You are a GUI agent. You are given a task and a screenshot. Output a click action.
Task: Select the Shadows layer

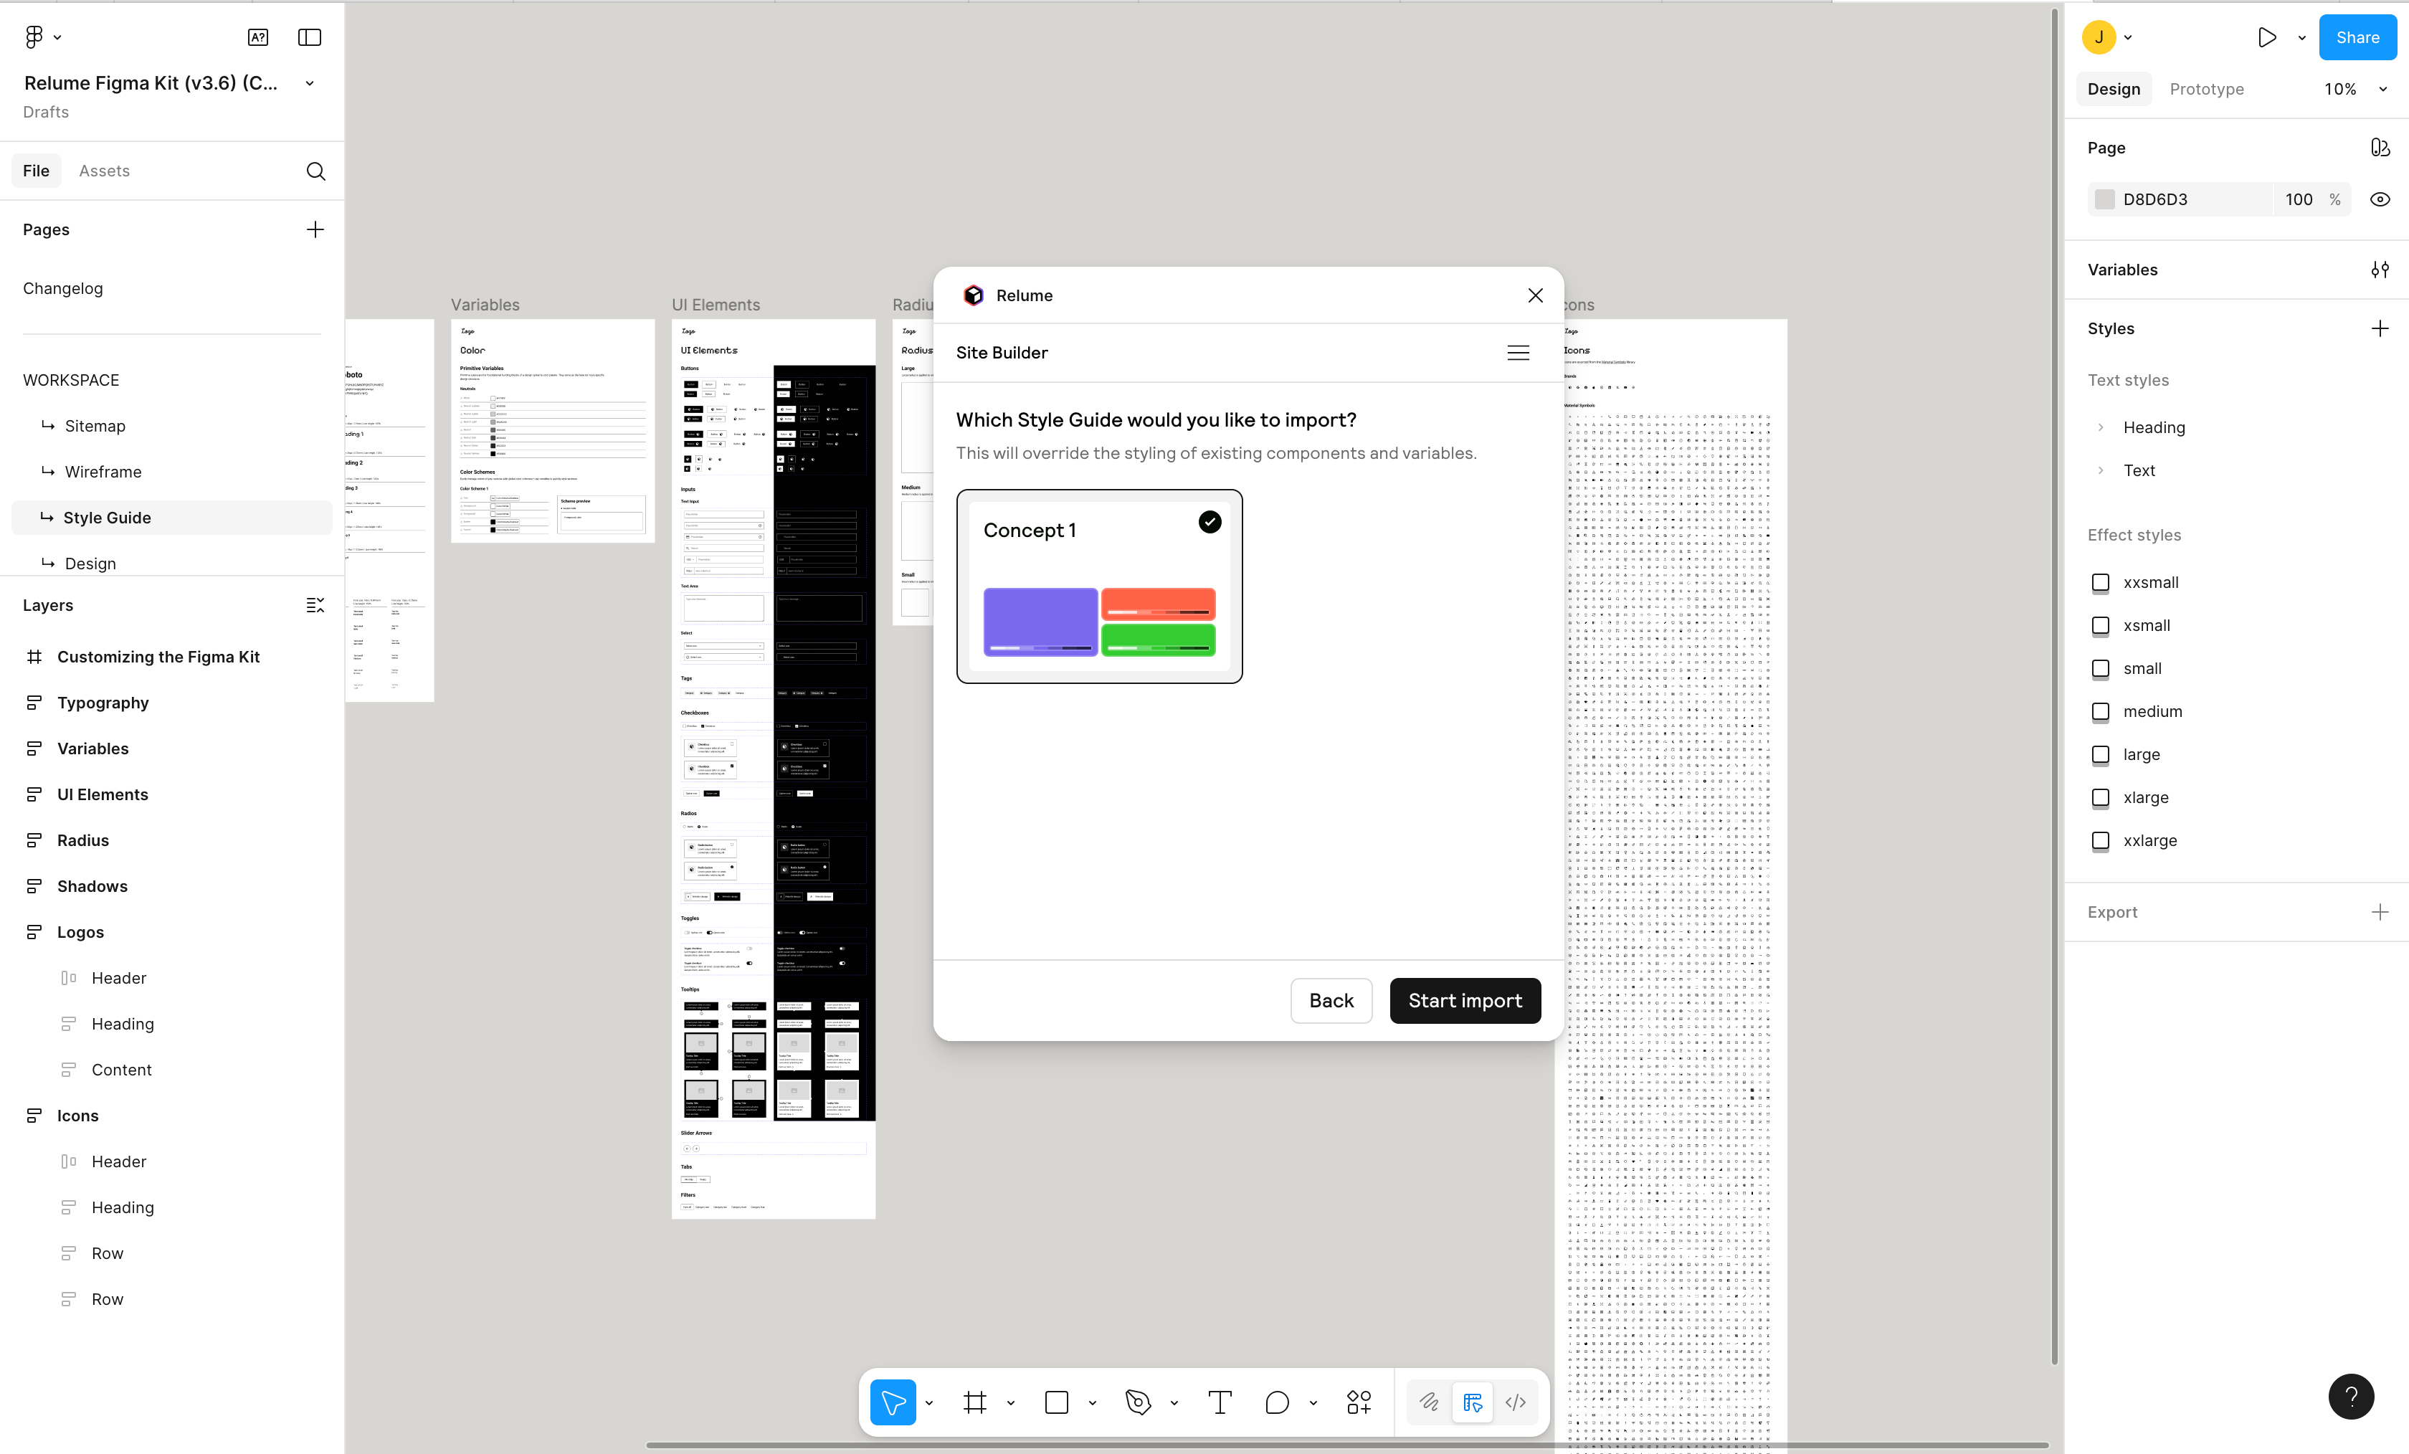point(92,887)
